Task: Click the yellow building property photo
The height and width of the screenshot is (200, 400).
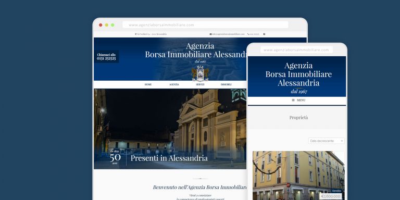Action: (x=298, y=176)
